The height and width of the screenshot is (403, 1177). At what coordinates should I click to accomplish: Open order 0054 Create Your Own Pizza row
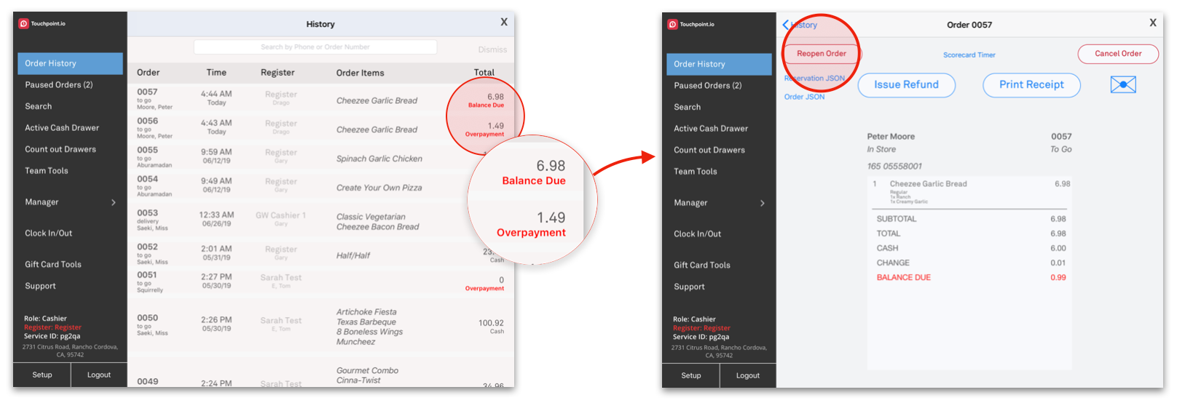[320, 187]
